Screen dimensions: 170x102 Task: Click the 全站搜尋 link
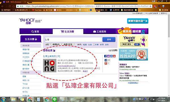tap(113, 50)
